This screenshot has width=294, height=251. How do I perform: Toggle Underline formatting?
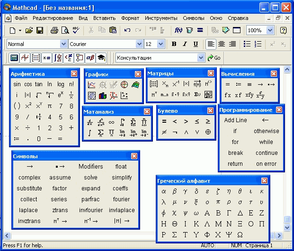coord(196,44)
